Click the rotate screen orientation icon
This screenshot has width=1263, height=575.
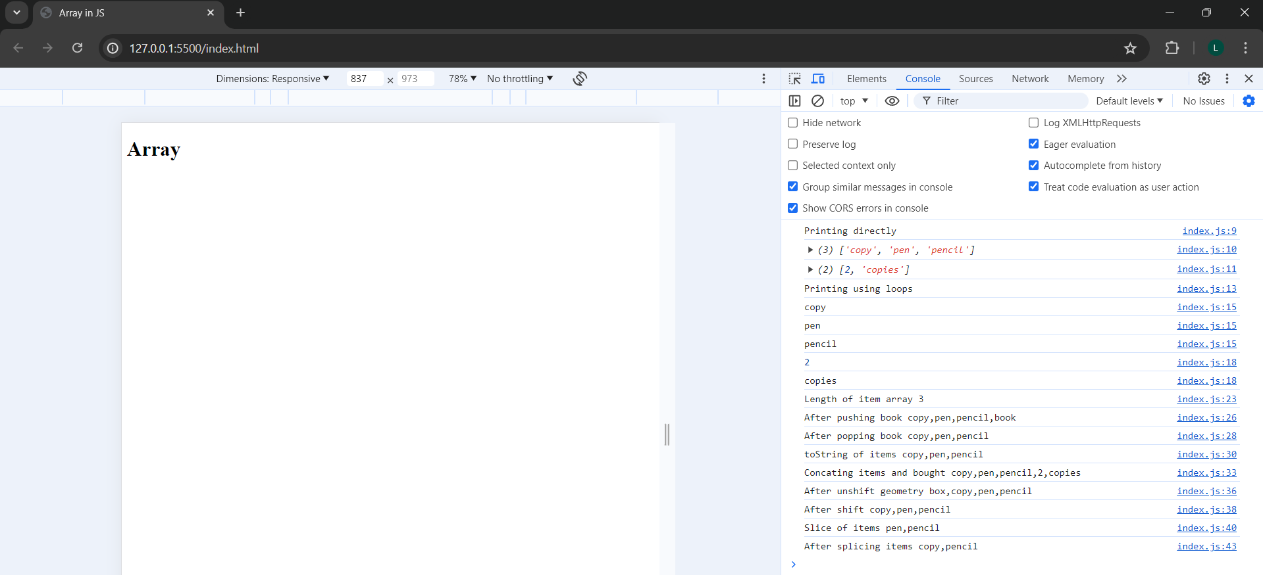(x=579, y=79)
